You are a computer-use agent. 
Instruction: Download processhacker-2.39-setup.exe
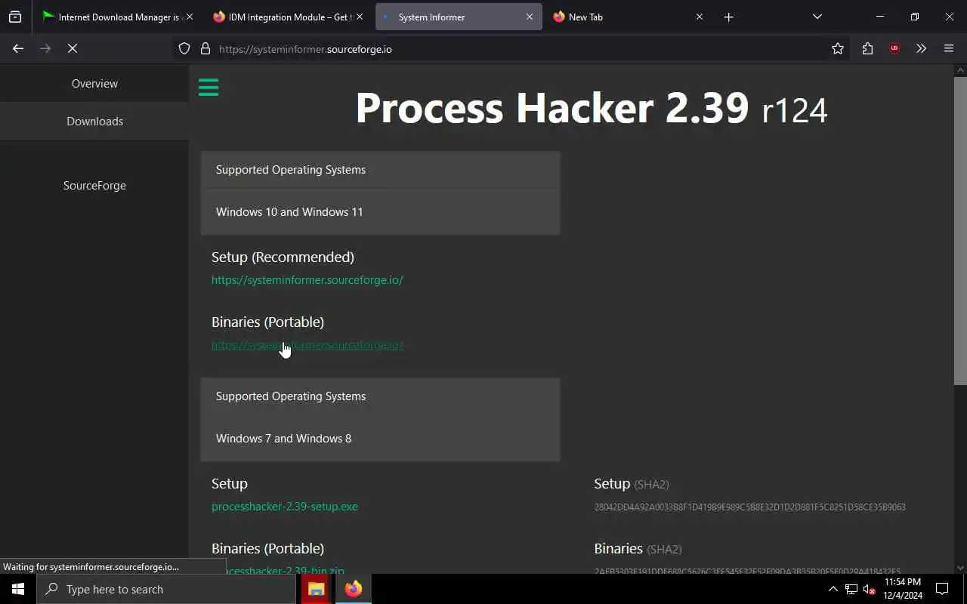click(x=285, y=507)
